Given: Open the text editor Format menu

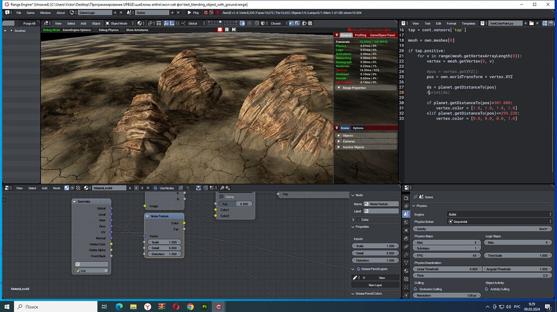Looking at the screenshot, I should [x=451, y=23].
